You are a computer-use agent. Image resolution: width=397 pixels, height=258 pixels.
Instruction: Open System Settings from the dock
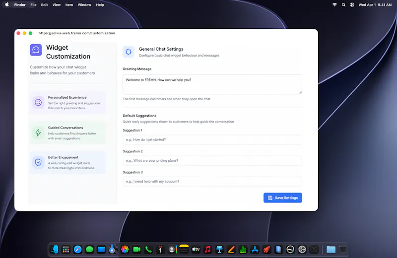pyautogui.click(x=302, y=250)
